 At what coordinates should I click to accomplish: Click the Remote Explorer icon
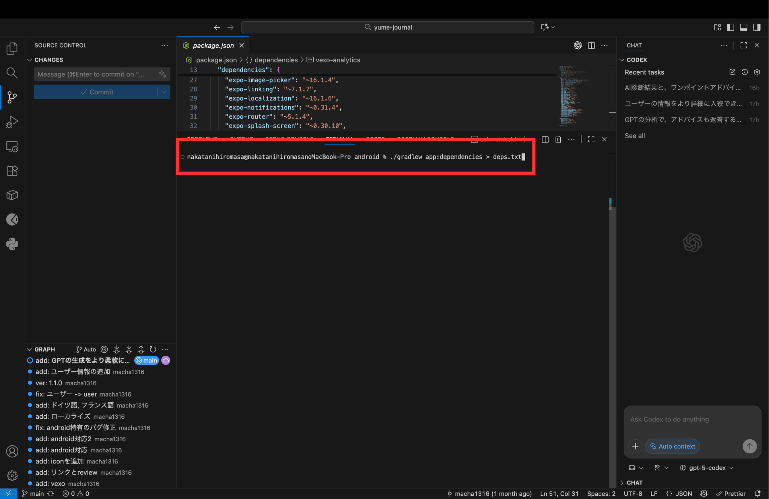click(x=12, y=146)
